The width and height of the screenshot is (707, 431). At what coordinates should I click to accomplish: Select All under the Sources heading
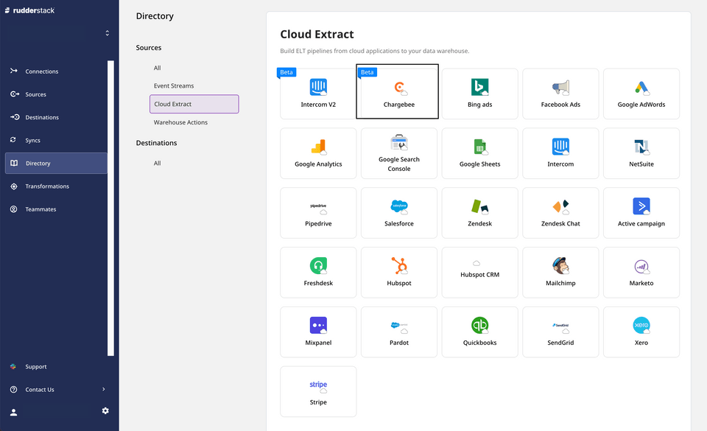coord(158,68)
